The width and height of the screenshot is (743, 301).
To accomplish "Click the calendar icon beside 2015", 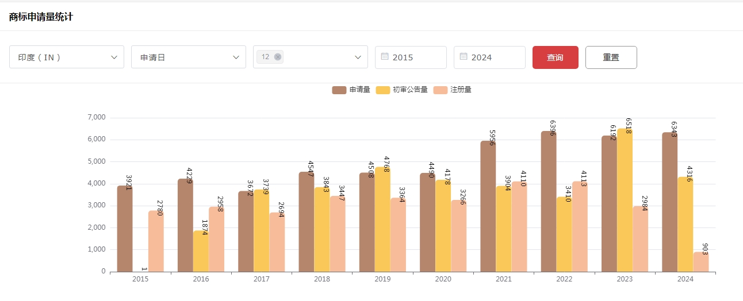I will (385, 57).
